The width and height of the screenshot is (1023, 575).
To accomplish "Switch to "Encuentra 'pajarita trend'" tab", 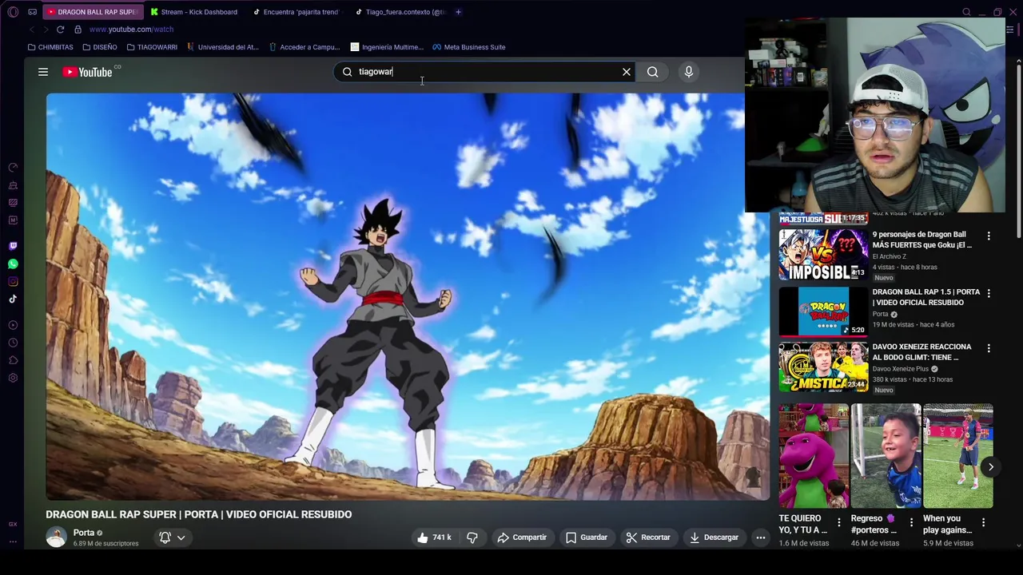I will pyautogui.click(x=296, y=12).
